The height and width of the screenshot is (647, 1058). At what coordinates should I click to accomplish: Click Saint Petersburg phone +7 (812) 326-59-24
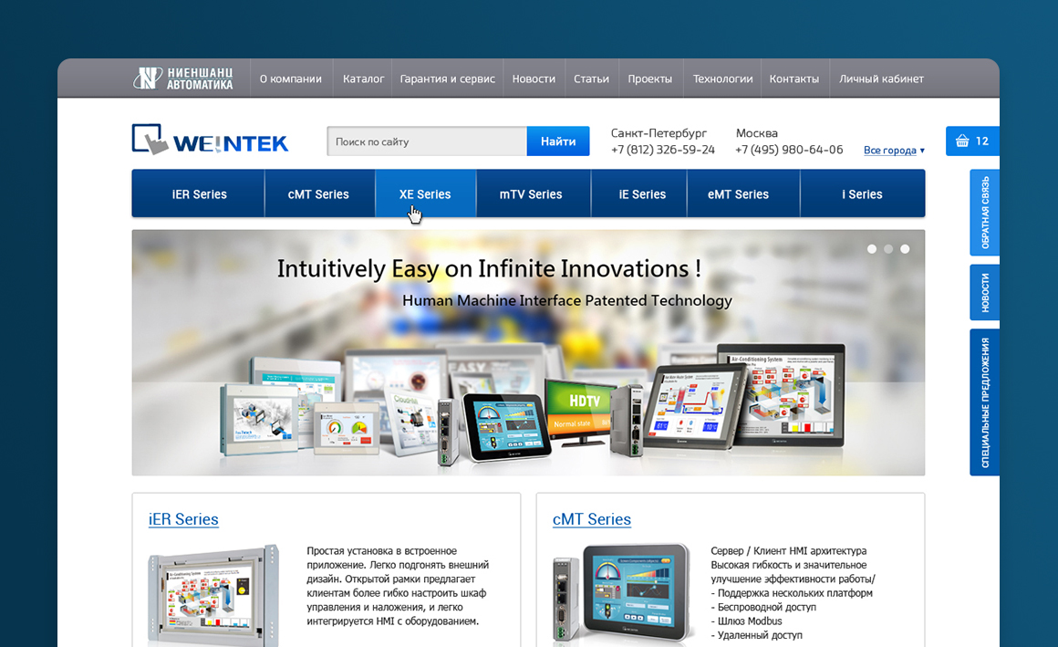point(662,150)
